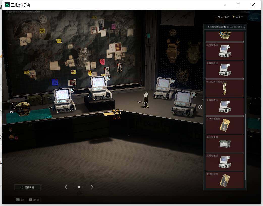Go to next display page with right arrow
This screenshot has height=206, width=263.
(x=92, y=187)
